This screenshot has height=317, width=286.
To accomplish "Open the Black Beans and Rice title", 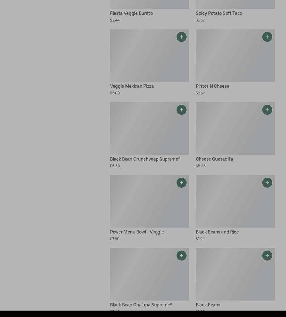I will coord(217,232).
